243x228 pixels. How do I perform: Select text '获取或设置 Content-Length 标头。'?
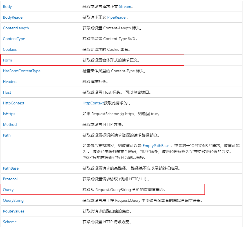[x=112, y=28]
